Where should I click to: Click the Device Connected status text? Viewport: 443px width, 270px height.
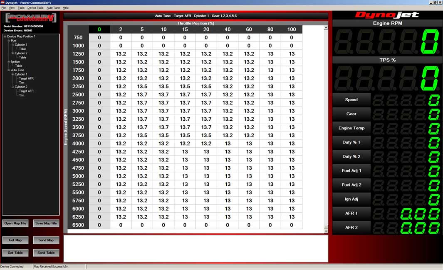click(12, 267)
